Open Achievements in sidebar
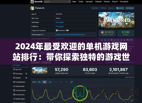Image resolution: width=142 pixels, height=103 pixels. (19, 90)
